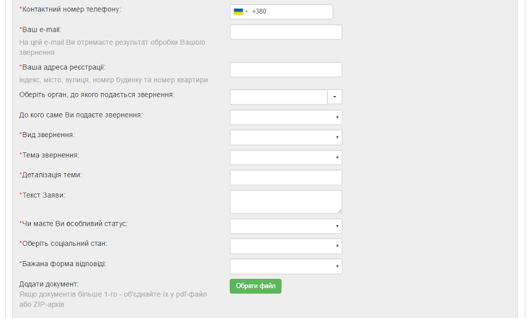The image size is (531, 318).
Task: Click inside the 'Текст Заяви' text area
Action: point(285,202)
